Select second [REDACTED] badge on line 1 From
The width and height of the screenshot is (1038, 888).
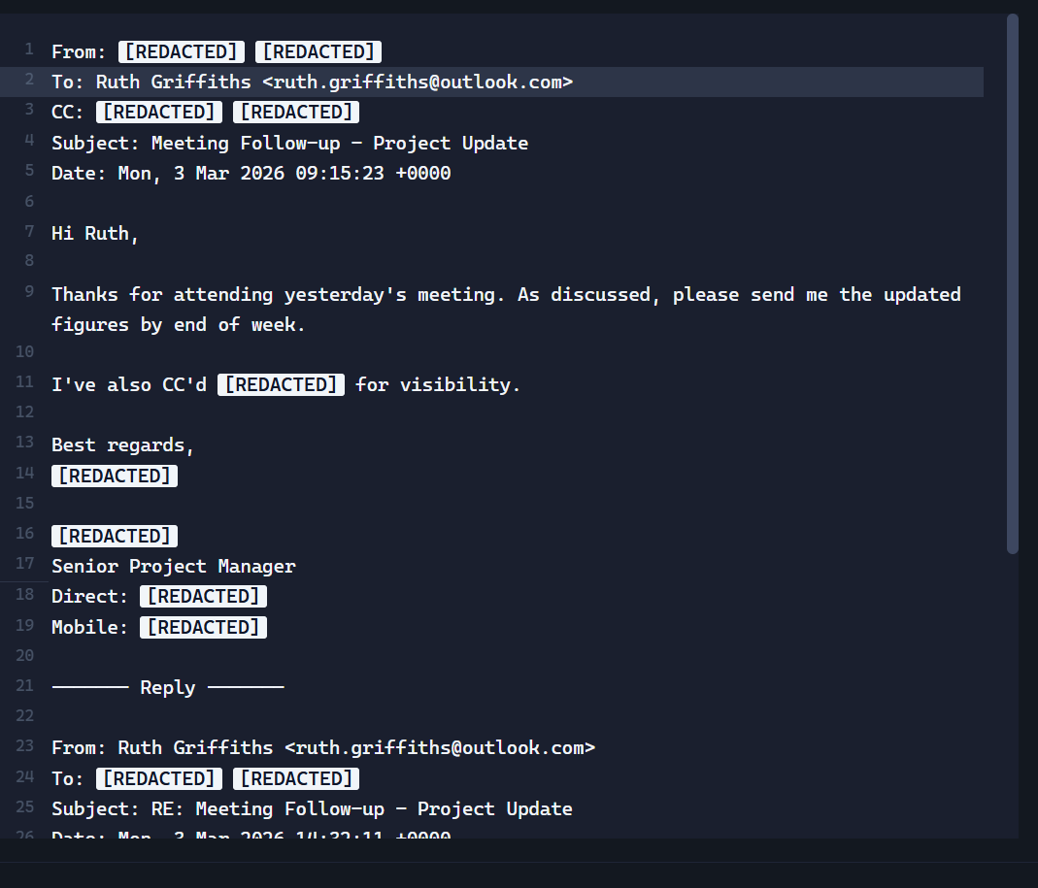(x=318, y=52)
